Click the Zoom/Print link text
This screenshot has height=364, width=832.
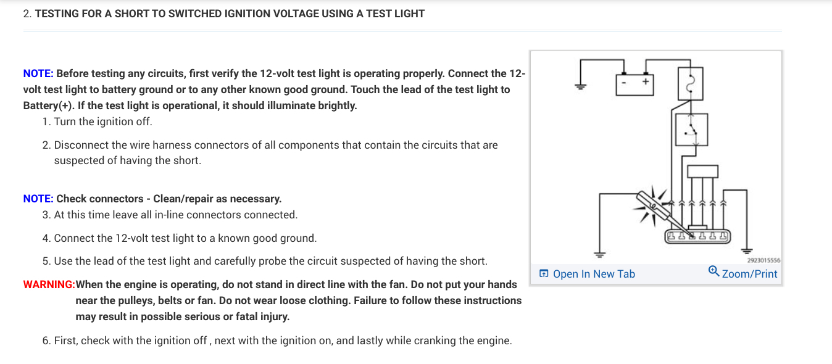click(749, 274)
